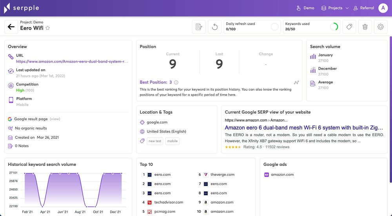The height and width of the screenshot is (216, 392).
Task: Click the google.com location entry
Action: click(x=157, y=122)
